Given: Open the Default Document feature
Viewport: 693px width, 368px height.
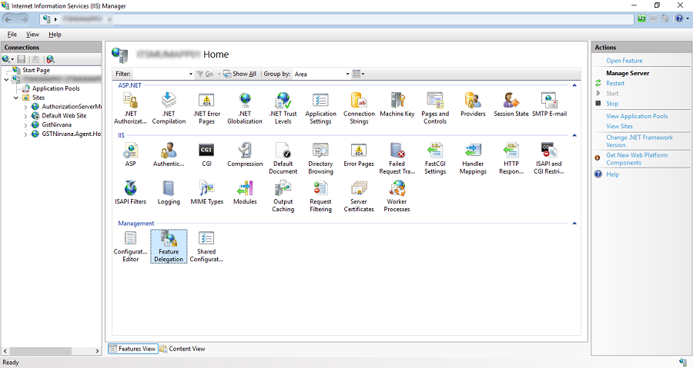Looking at the screenshot, I should [283, 158].
